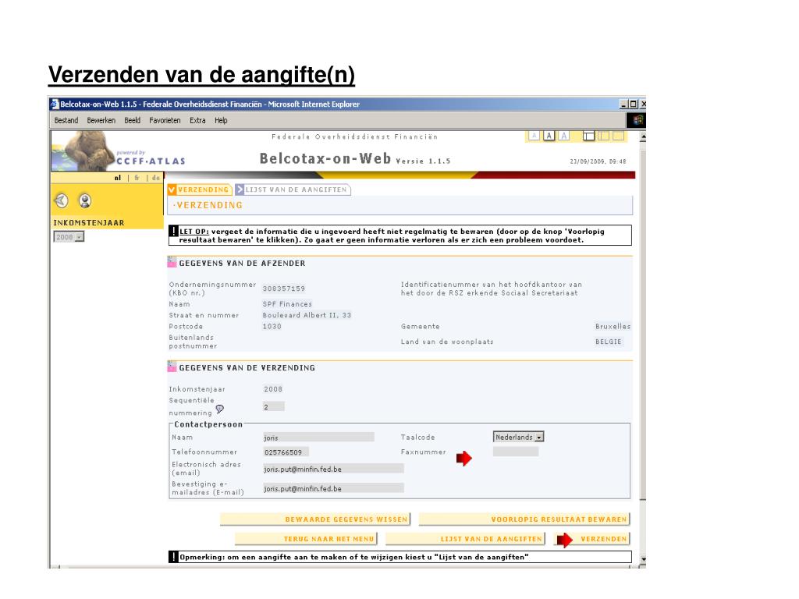
Task: Switch language to de
Action: [x=155, y=178]
